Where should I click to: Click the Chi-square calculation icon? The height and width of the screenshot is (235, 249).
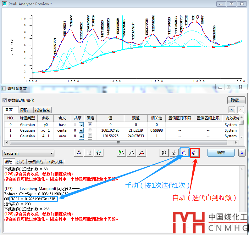pos(174,153)
